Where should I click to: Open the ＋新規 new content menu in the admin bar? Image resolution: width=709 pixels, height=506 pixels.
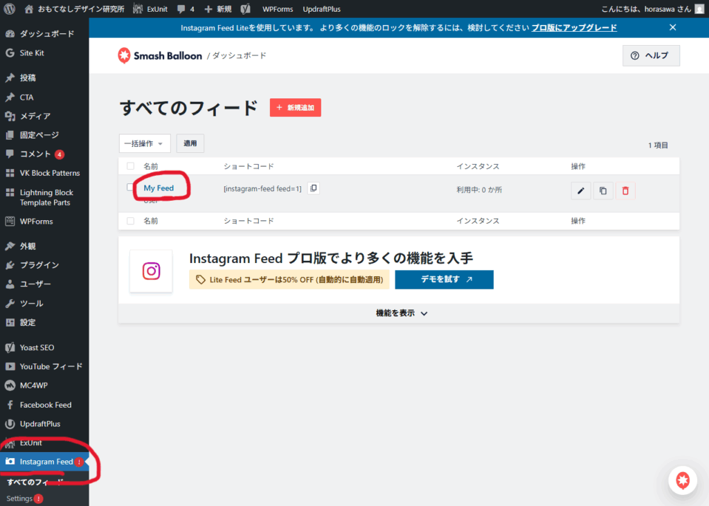point(218,9)
